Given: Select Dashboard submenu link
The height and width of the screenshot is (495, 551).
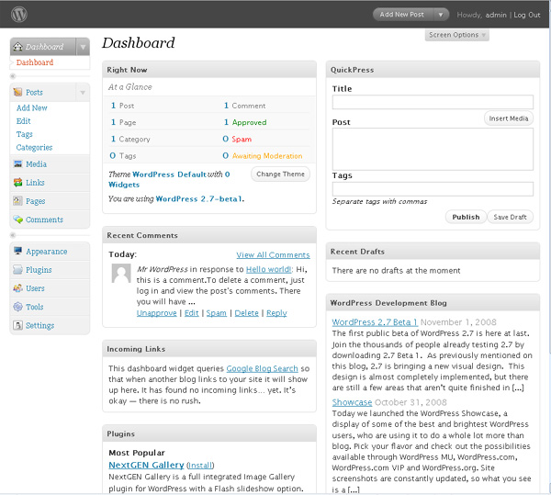Looking at the screenshot, I should (35, 62).
